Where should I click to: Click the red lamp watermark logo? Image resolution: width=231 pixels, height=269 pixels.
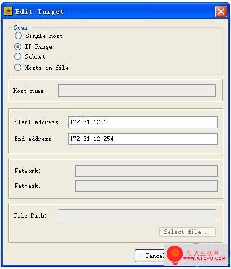tap(175, 254)
